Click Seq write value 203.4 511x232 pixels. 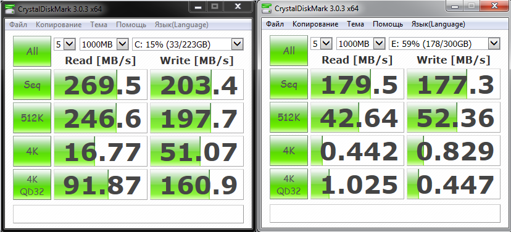(196, 85)
